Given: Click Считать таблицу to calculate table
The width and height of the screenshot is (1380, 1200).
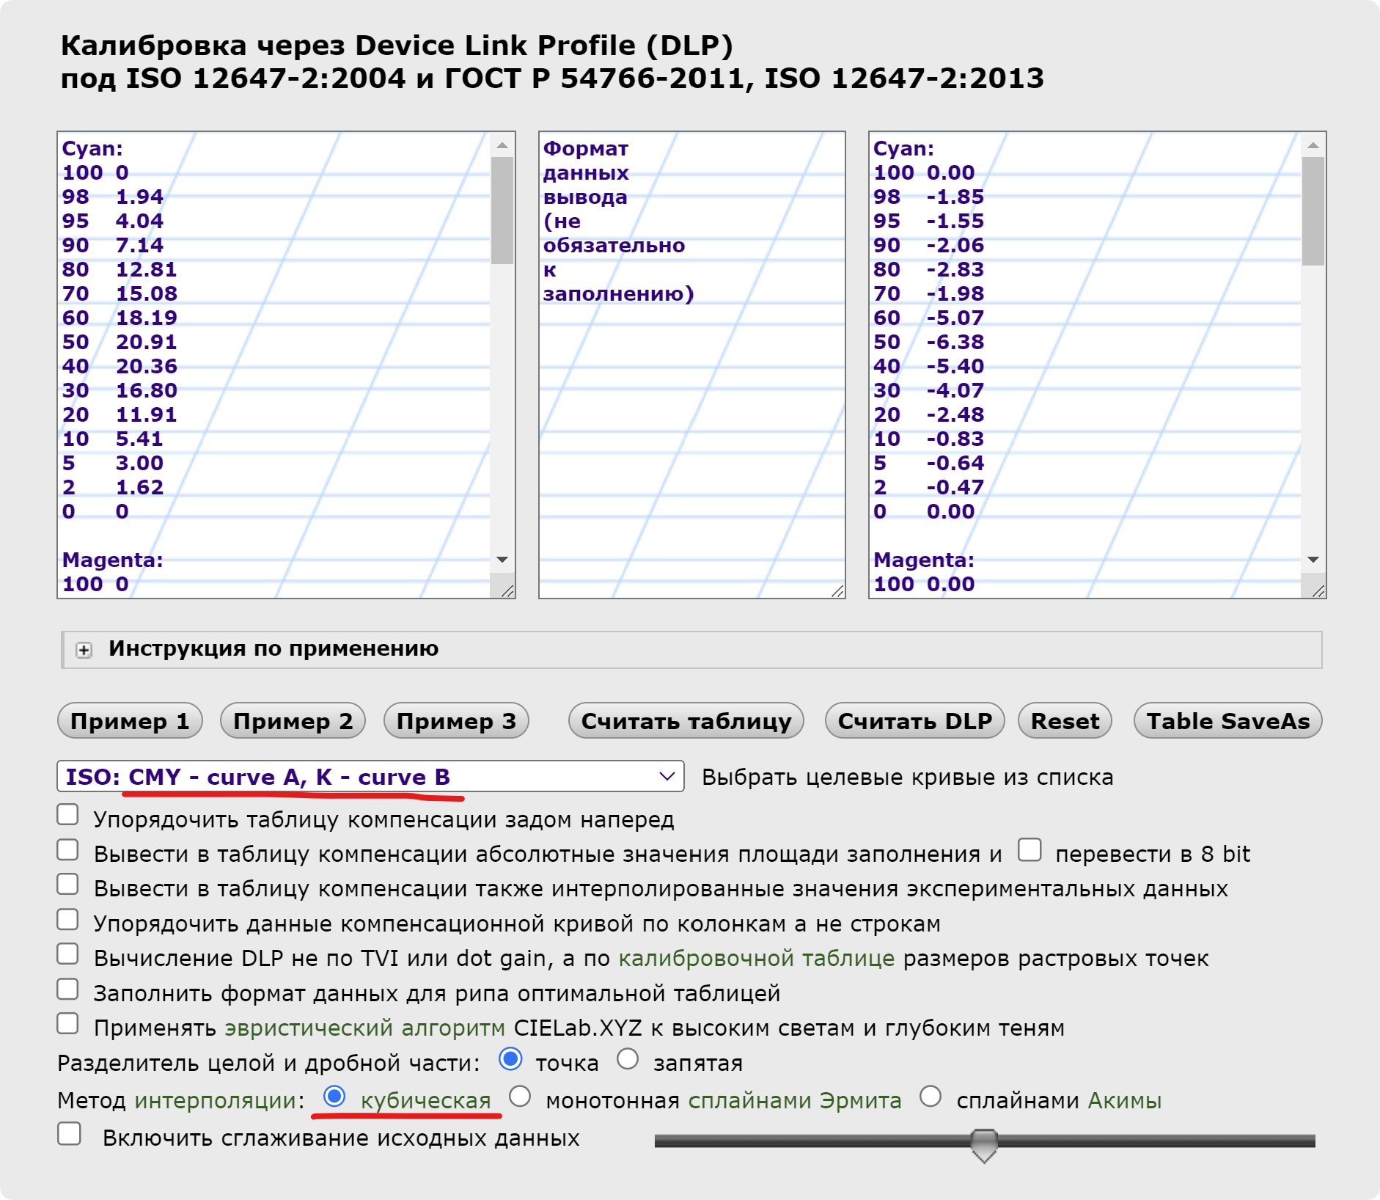Looking at the screenshot, I should (x=686, y=721).
